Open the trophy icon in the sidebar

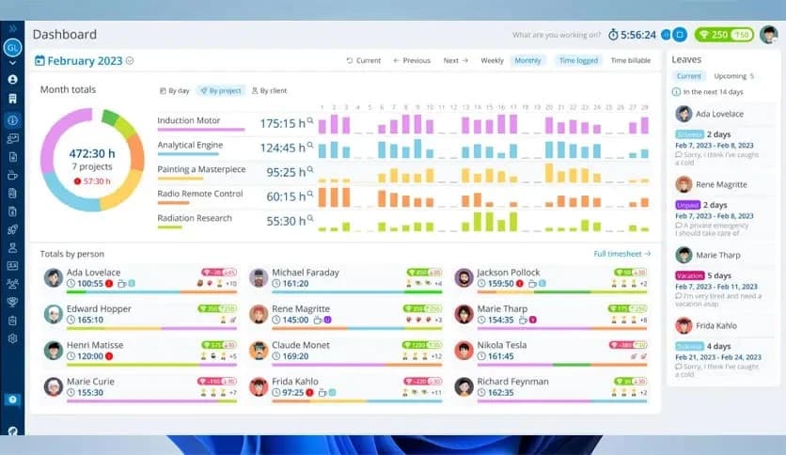coord(12,302)
